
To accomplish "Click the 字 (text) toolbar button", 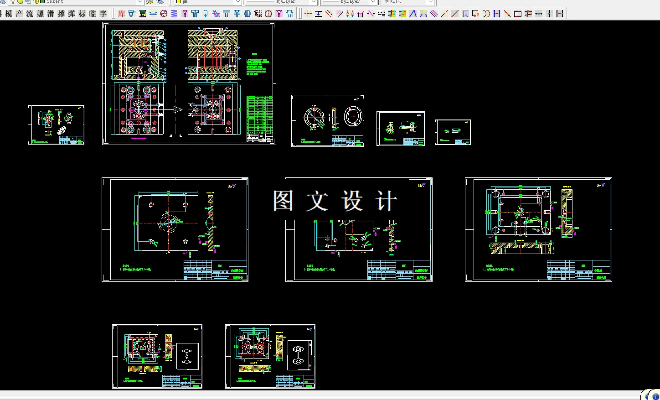I will pos(103,14).
